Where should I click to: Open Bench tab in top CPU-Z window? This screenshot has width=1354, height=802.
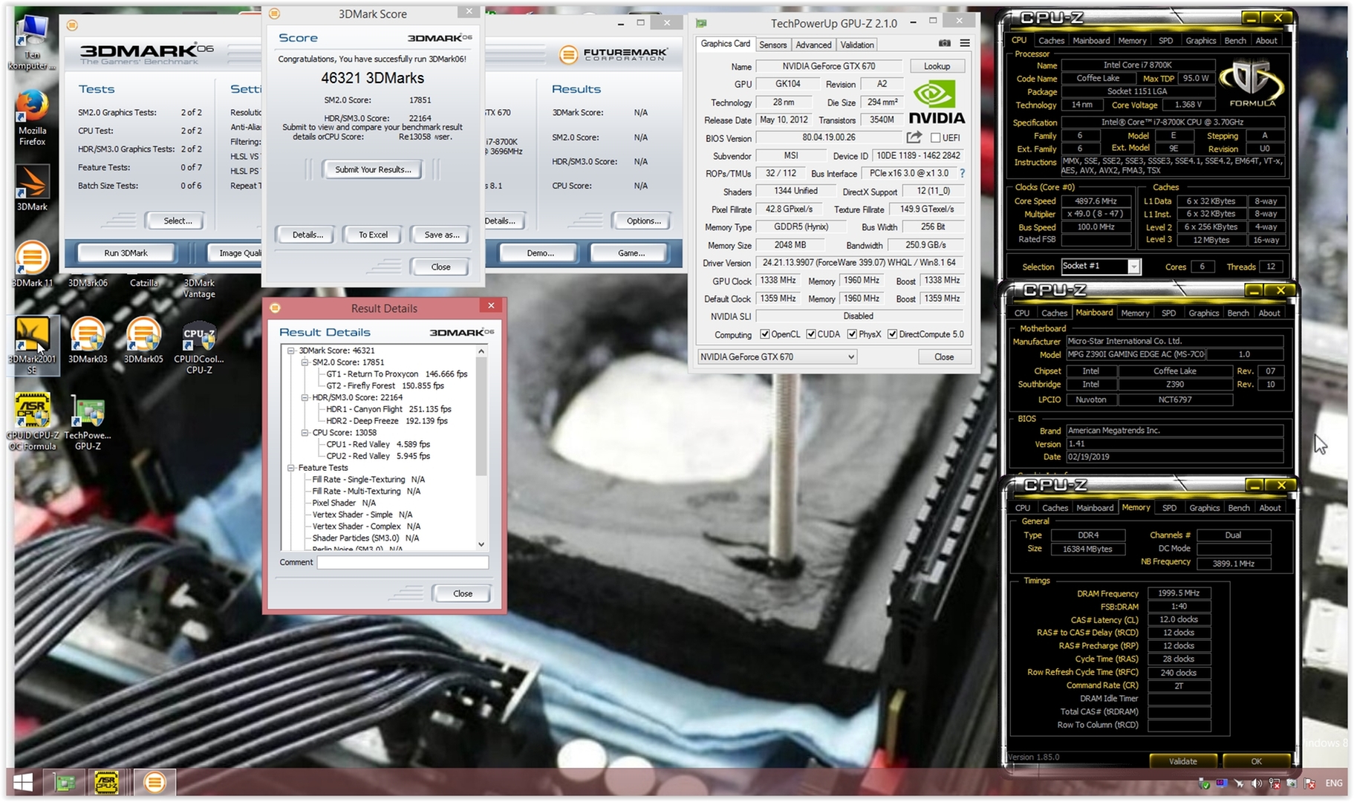(1235, 41)
